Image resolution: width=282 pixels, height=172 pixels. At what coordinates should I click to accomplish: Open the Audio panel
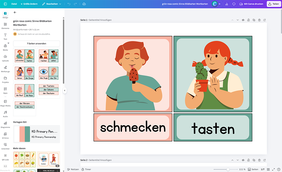click(5, 114)
